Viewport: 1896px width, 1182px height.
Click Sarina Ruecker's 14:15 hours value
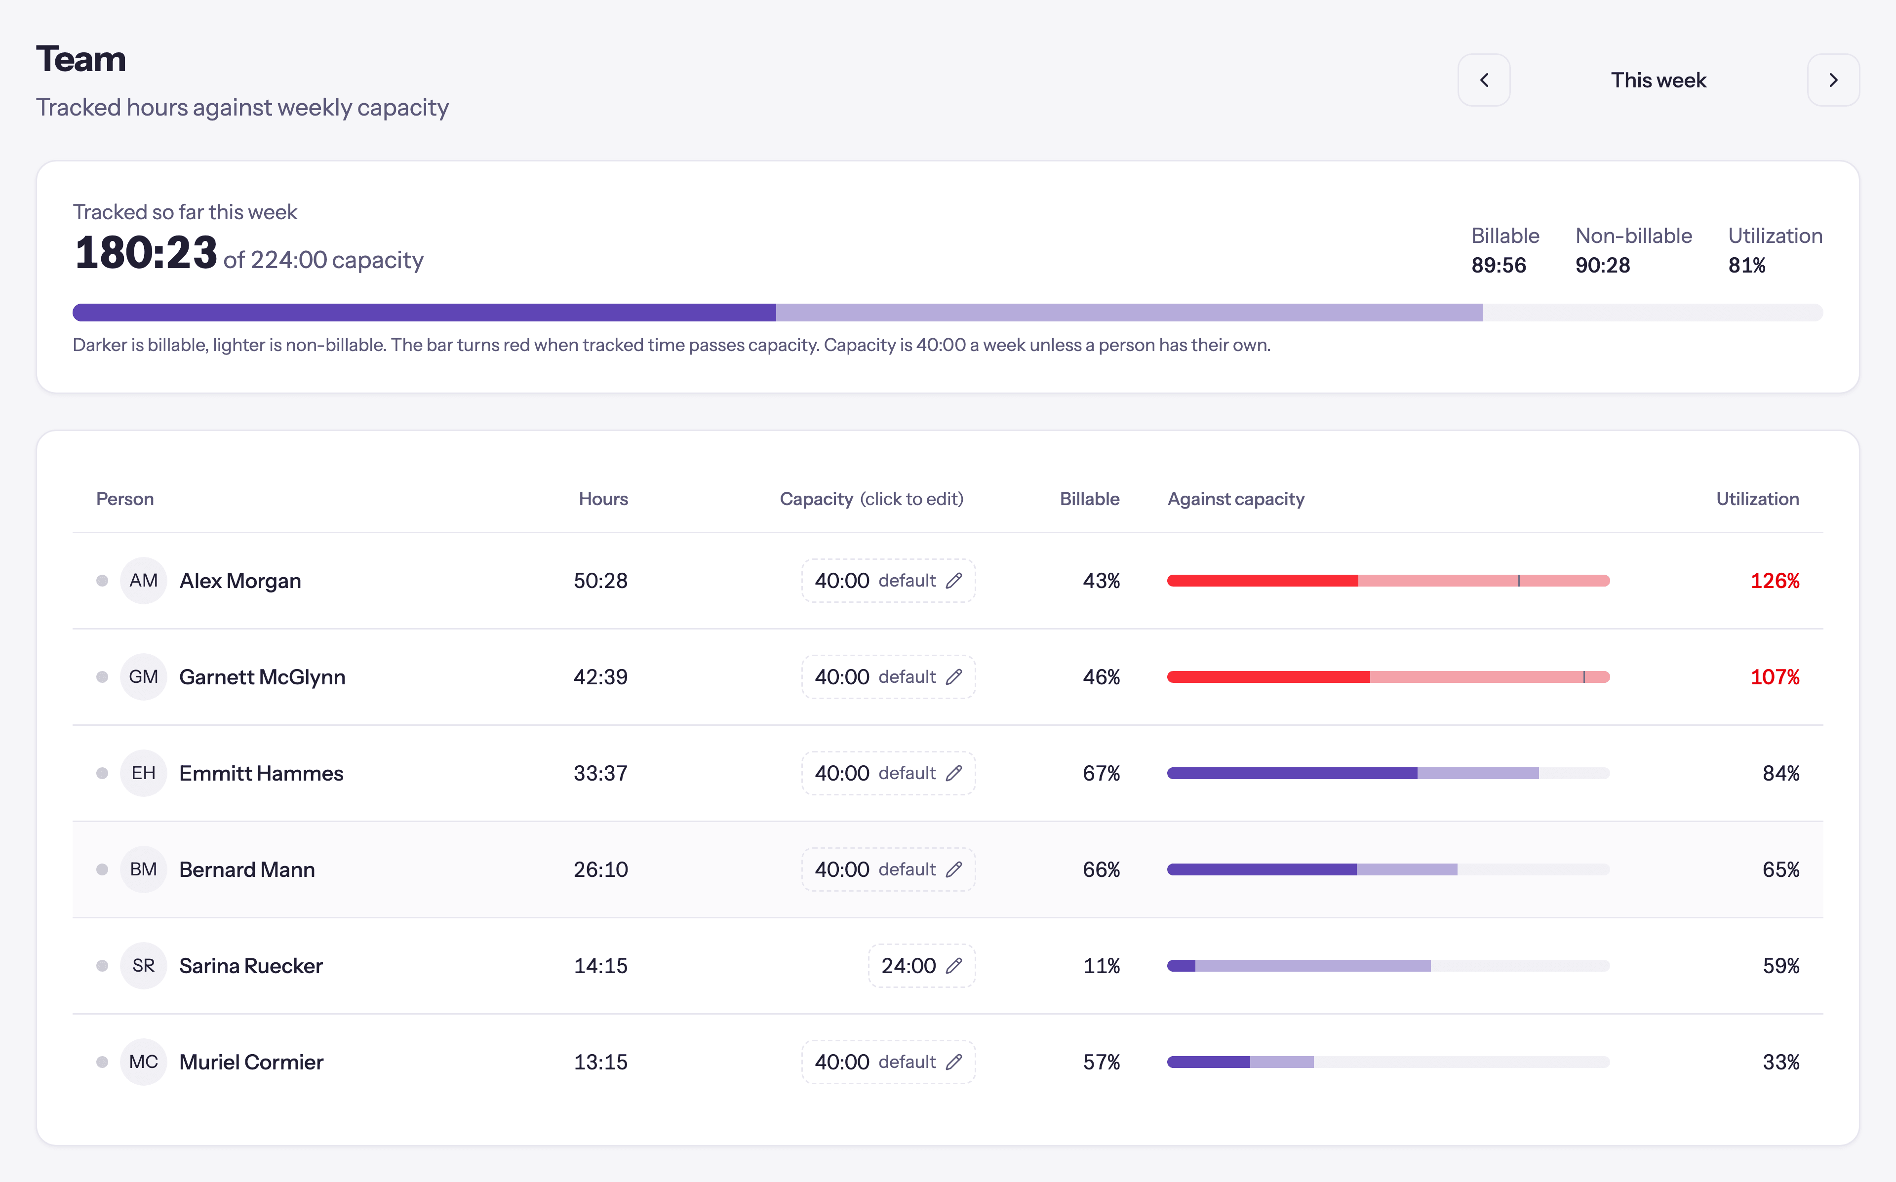pyautogui.click(x=600, y=965)
